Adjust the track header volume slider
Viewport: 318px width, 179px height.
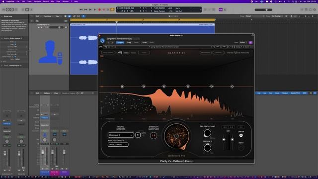click(x=56, y=27)
